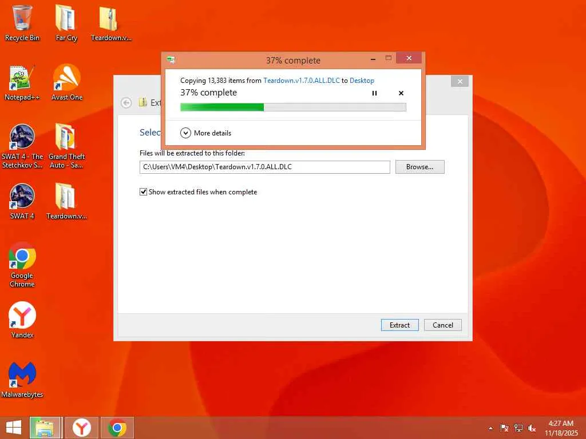The image size is (586, 439).
Task: Open File Explorer in the taskbar
Action: click(45, 428)
